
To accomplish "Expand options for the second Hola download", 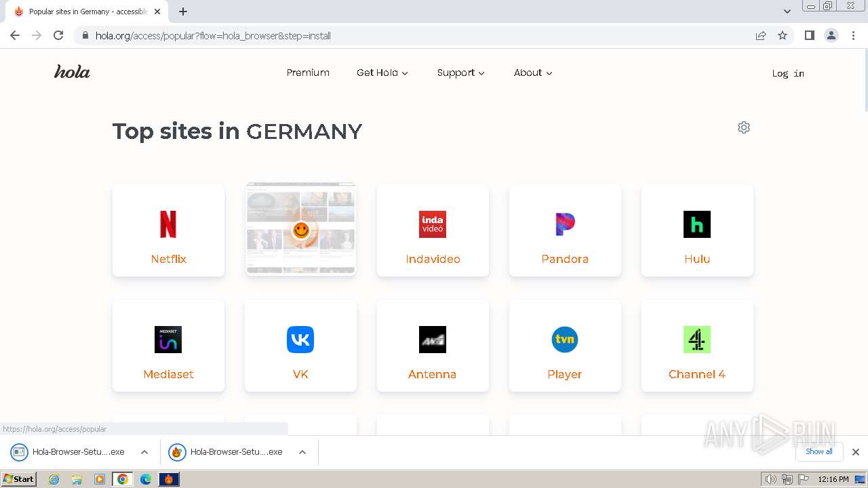I will [302, 452].
